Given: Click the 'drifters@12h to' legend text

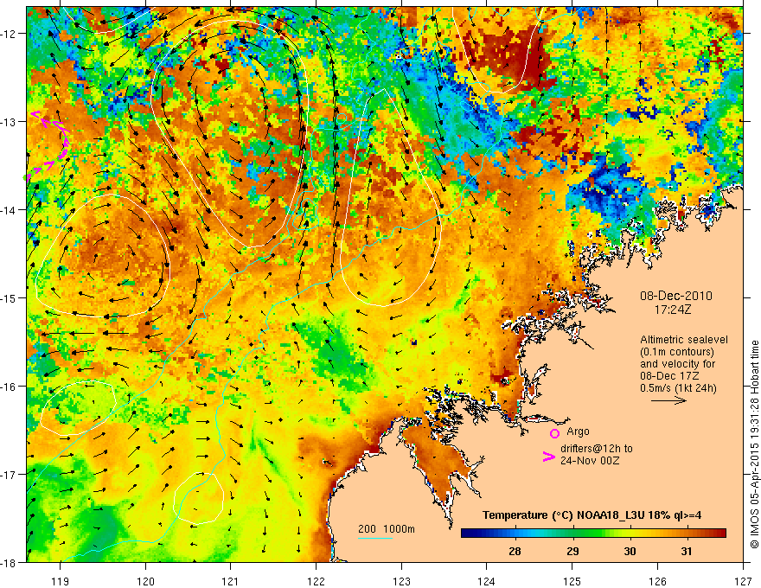Looking at the screenshot, I should 597,449.
